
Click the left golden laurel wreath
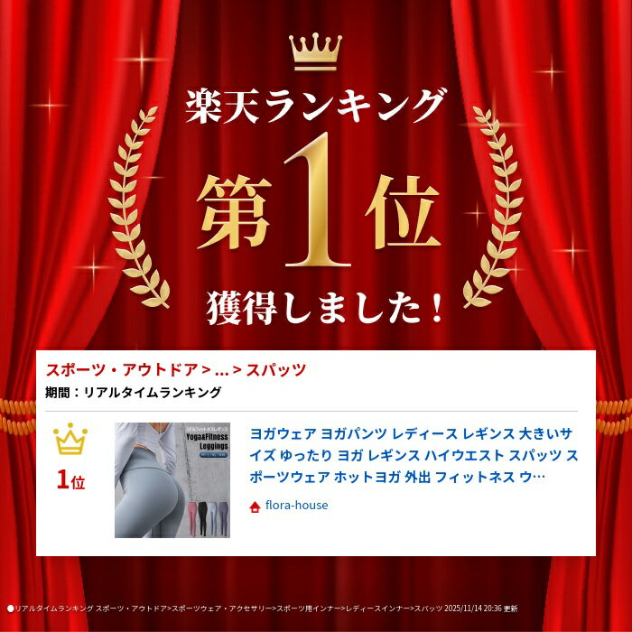pos(139,207)
